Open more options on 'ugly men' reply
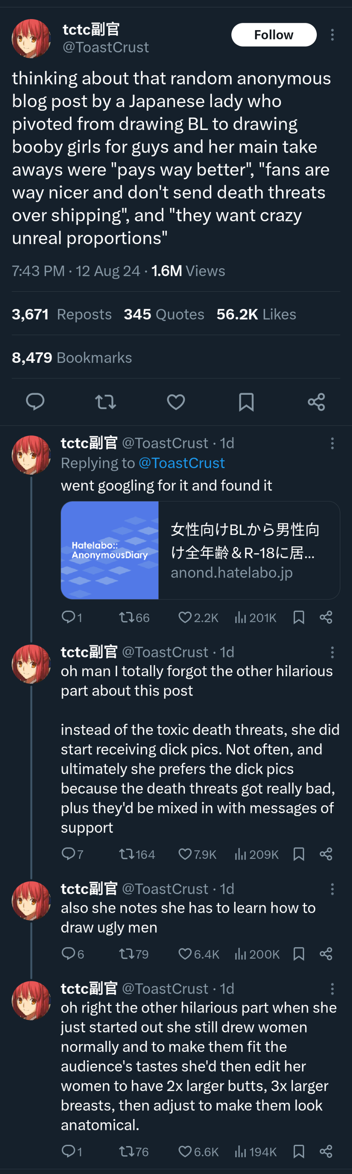 pos(333,889)
